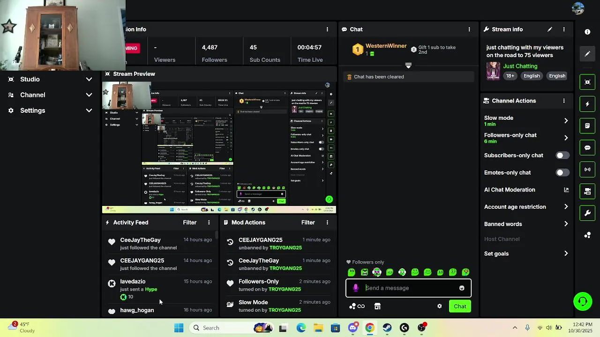Open File Explorer from taskbar
Screen dimensions: 600x337
pos(318,328)
